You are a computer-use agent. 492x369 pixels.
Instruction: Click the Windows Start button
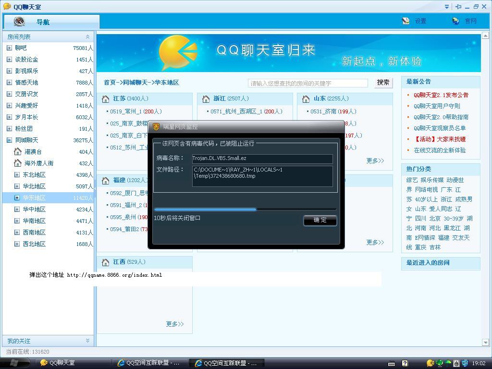pos(15,363)
